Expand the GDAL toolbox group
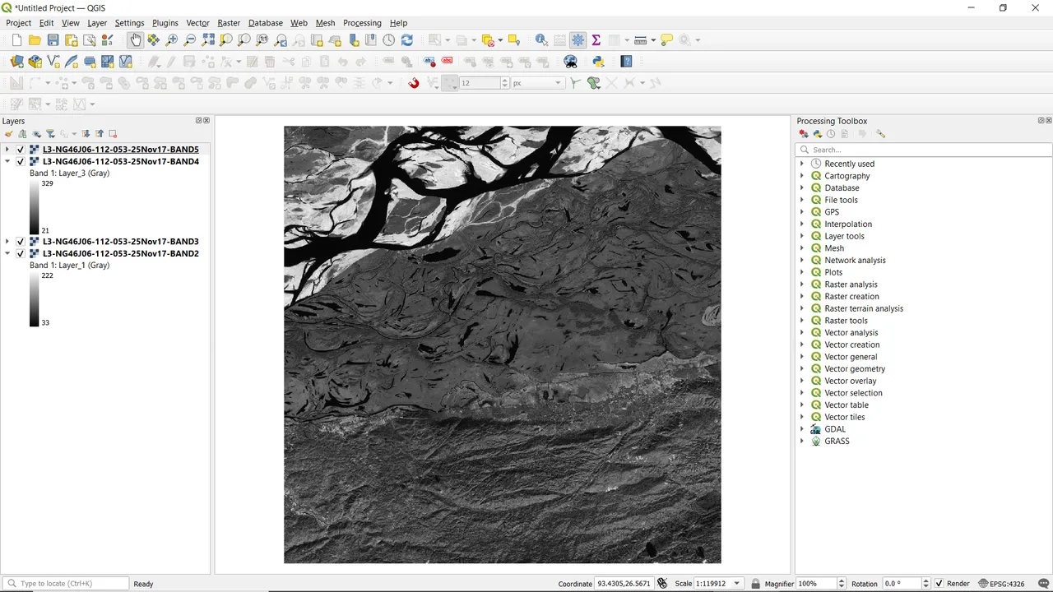The width and height of the screenshot is (1053, 592). pos(802,429)
